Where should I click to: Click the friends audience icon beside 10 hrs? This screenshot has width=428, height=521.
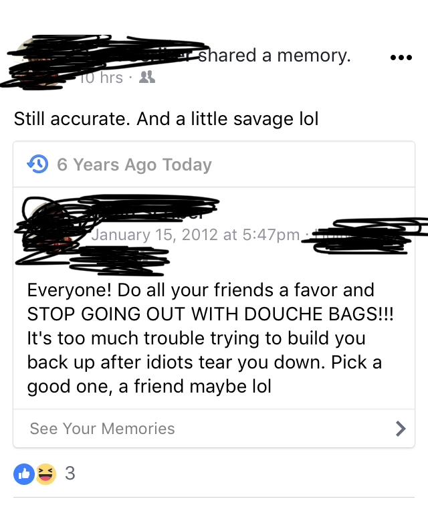[147, 77]
